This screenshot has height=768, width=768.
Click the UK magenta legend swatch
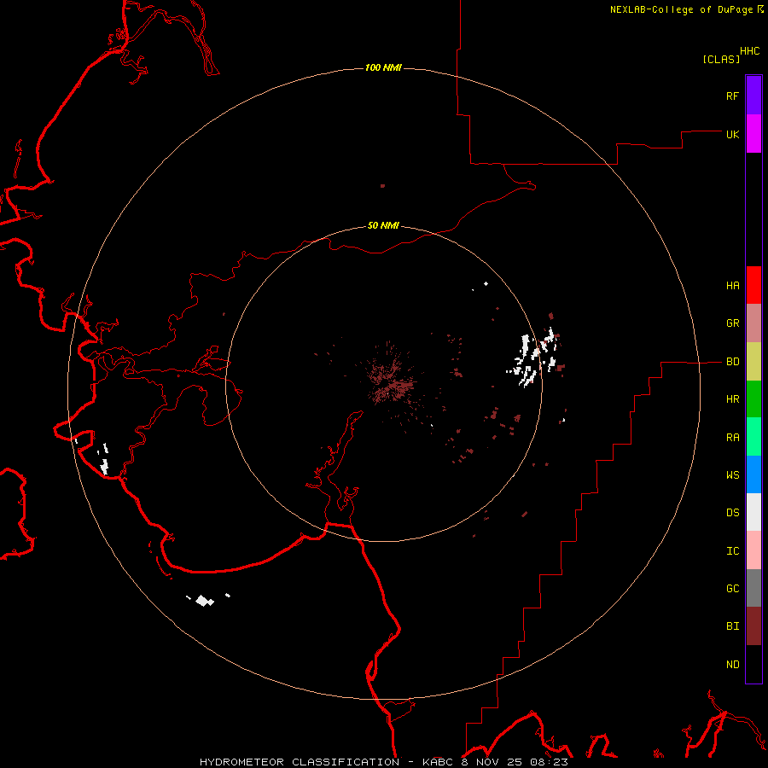[753, 134]
